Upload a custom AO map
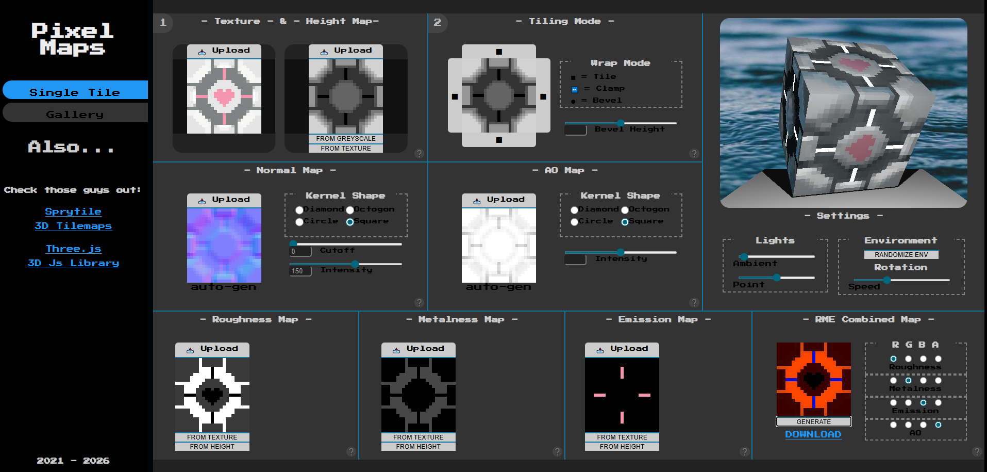987x472 pixels. [x=498, y=199]
